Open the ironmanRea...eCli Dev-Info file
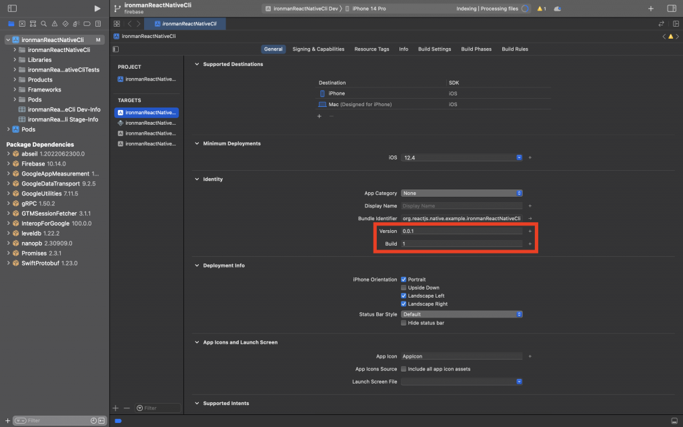 point(59,110)
